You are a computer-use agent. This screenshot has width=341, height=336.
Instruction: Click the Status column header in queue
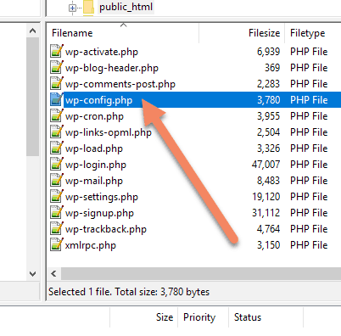tap(248, 317)
